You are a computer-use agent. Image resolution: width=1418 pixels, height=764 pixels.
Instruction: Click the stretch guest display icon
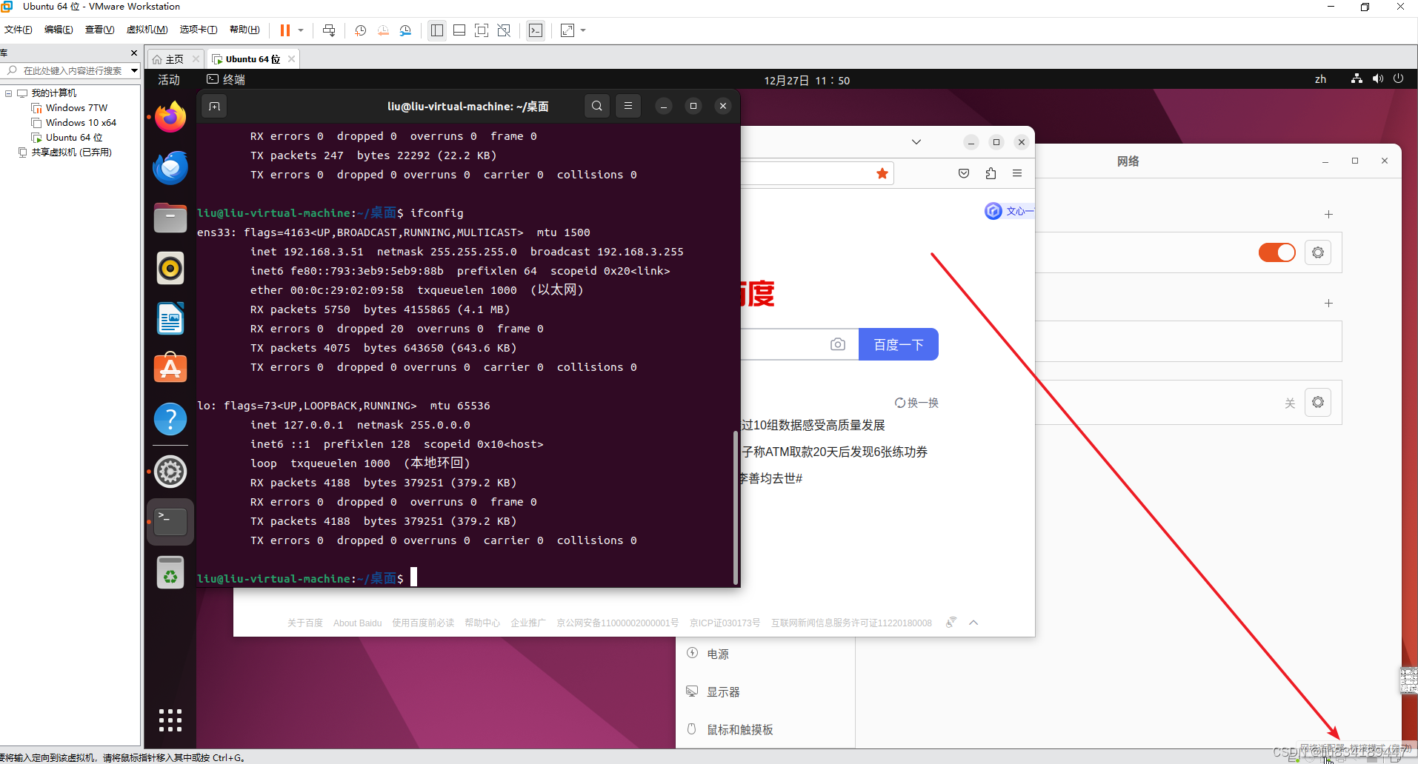point(567,30)
